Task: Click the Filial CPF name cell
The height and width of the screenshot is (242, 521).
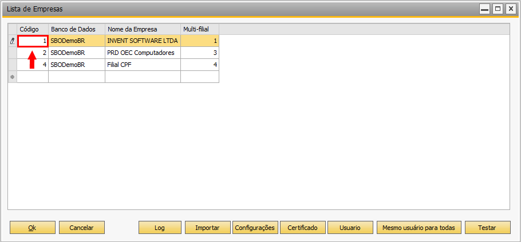Action: tap(143, 65)
